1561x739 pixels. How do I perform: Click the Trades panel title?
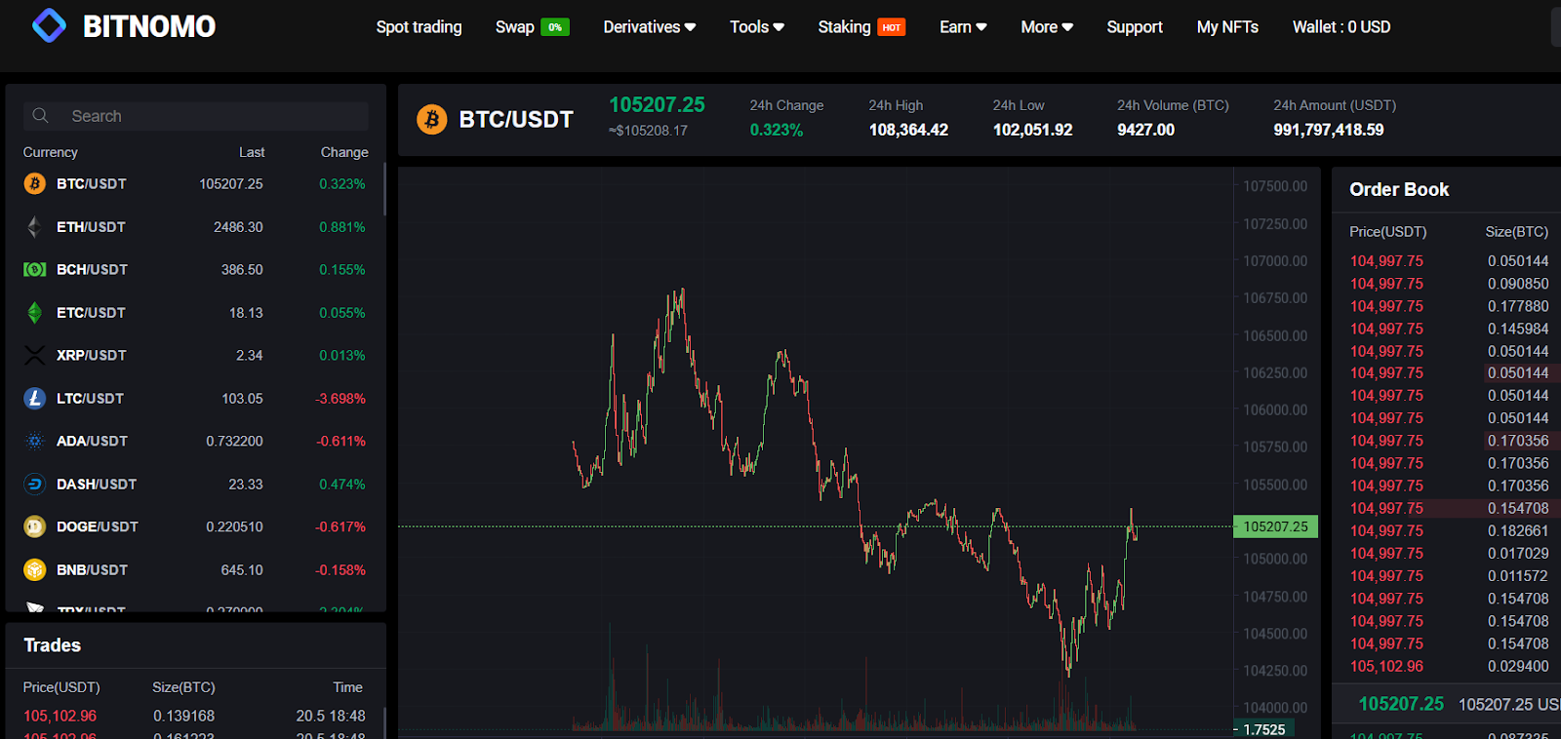[52, 645]
